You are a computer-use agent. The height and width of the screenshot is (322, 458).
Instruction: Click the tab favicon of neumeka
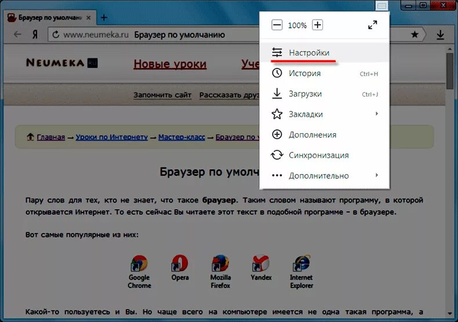coord(12,18)
